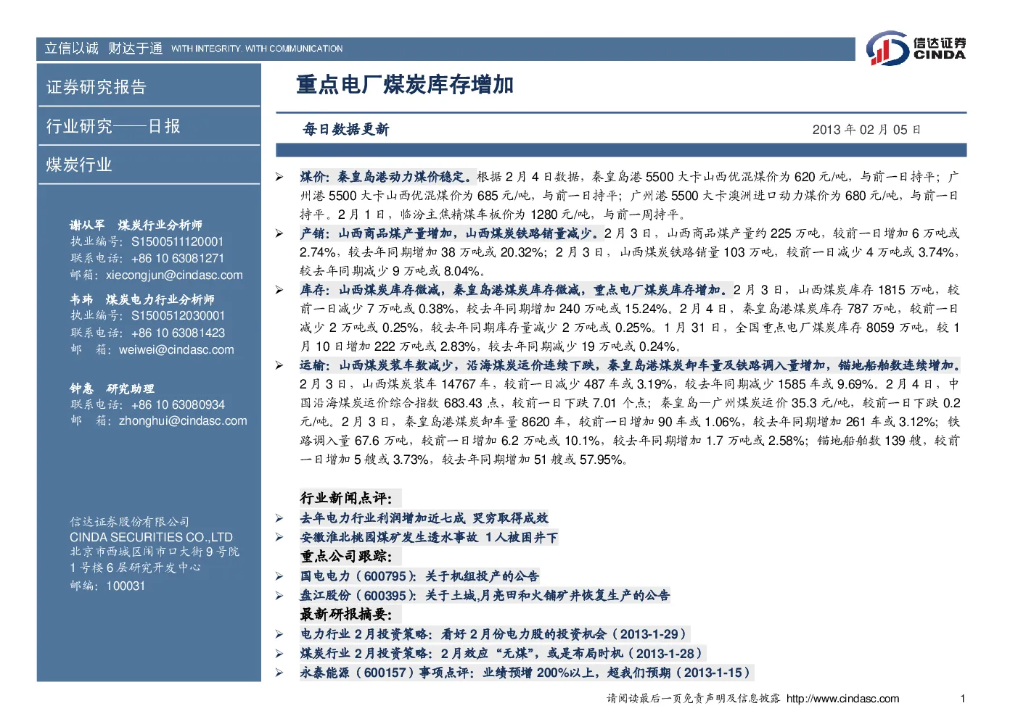Click 国电电力（600795）关于机组投产的公告

[x=419, y=576]
